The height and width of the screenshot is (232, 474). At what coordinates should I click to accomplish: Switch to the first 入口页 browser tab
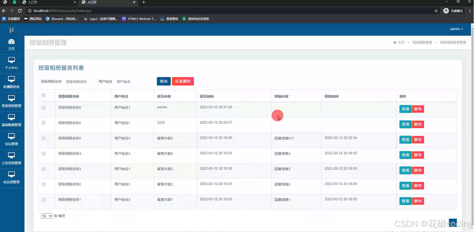point(49,2)
